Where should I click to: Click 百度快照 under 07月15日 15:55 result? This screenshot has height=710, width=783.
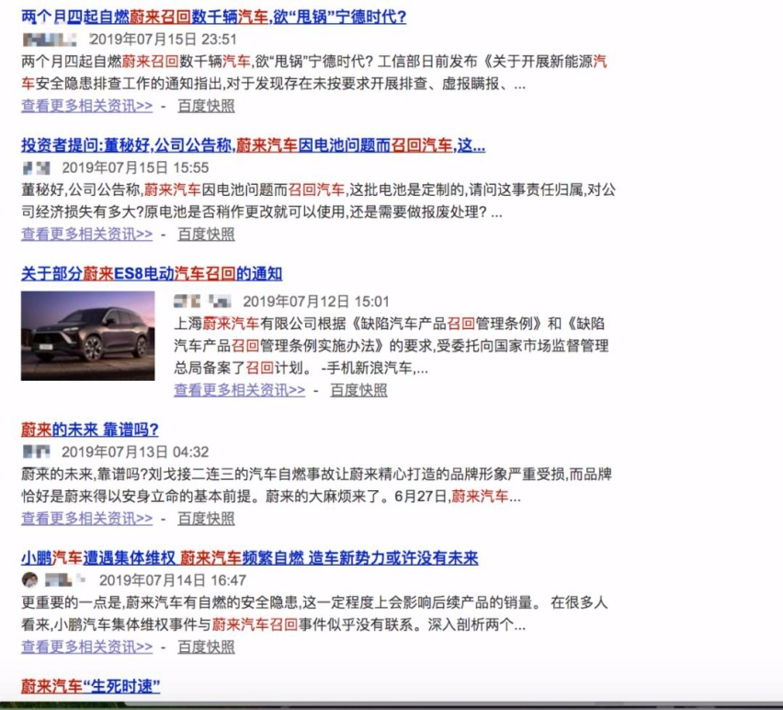[206, 235]
